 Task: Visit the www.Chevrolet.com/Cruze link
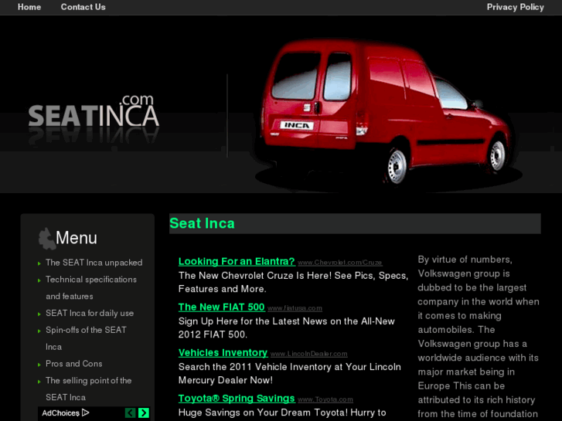pyautogui.click(x=340, y=263)
